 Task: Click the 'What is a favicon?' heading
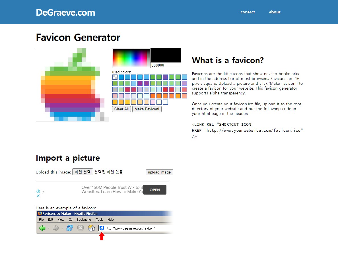pos(228,60)
